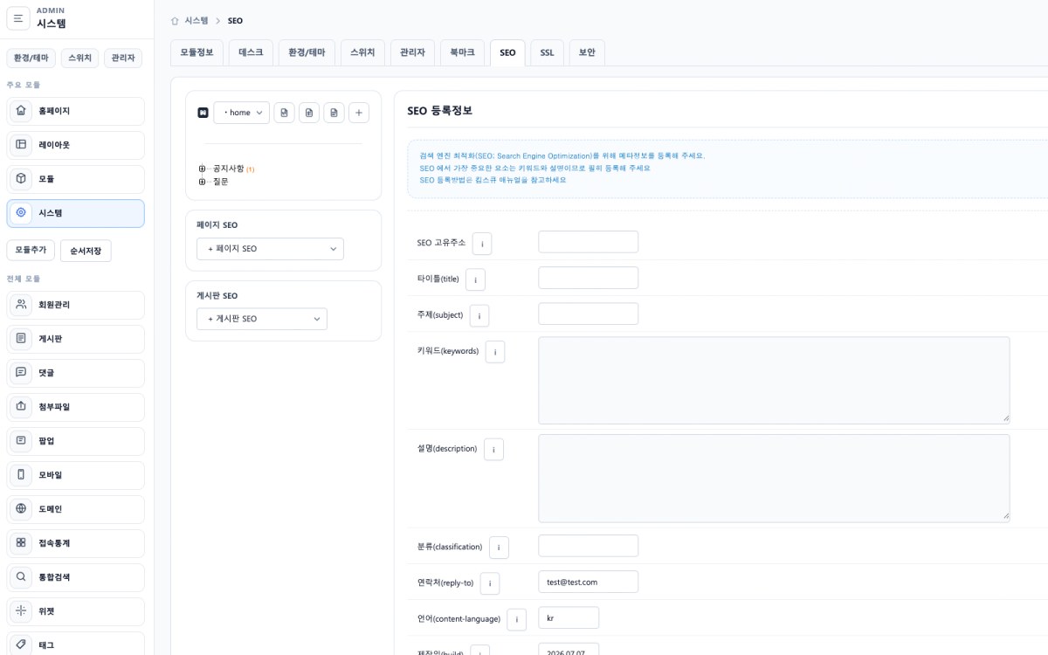Open the 접속통계 module
This screenshot has width=1048, height=655.
pyautogui.click(x=75, y=543)
